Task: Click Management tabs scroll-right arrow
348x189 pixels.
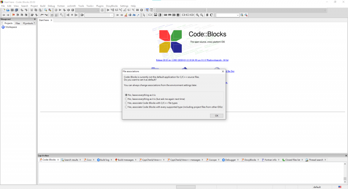Action: coord(35,23)
